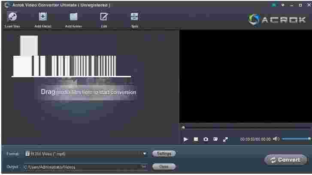Screen dimensions: 312x175
Task: Stop preview playback with stop button
Action: point(196,139)
